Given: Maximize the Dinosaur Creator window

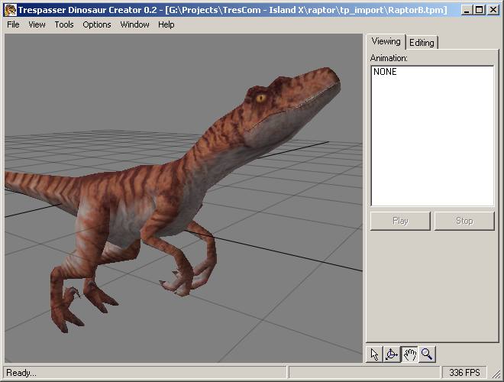Looking at the screenshot, I should point(479,10).
